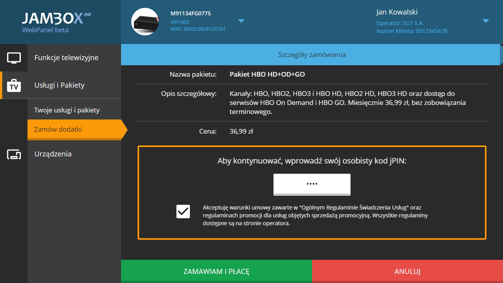Click Operator: SGT S.A. text
503x283 pixels.
[400, 23]
